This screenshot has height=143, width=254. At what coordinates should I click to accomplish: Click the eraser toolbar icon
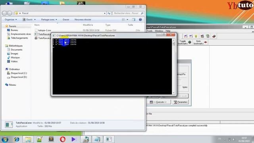[x=214, y=36]
